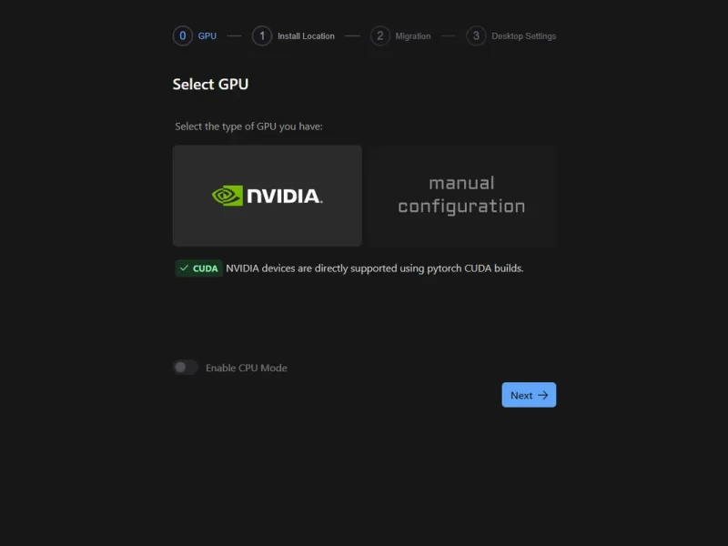The height and width of the screenshot is (546, 728).
Task: Click the step 2 circle icon
Action: click(379, 35)
